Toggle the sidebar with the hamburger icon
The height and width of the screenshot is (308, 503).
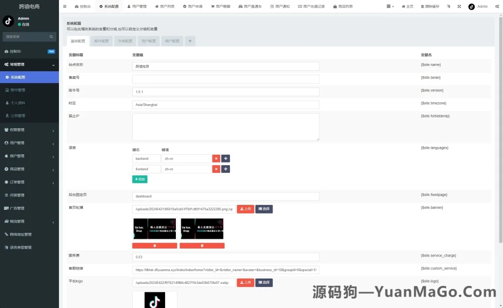65,6
